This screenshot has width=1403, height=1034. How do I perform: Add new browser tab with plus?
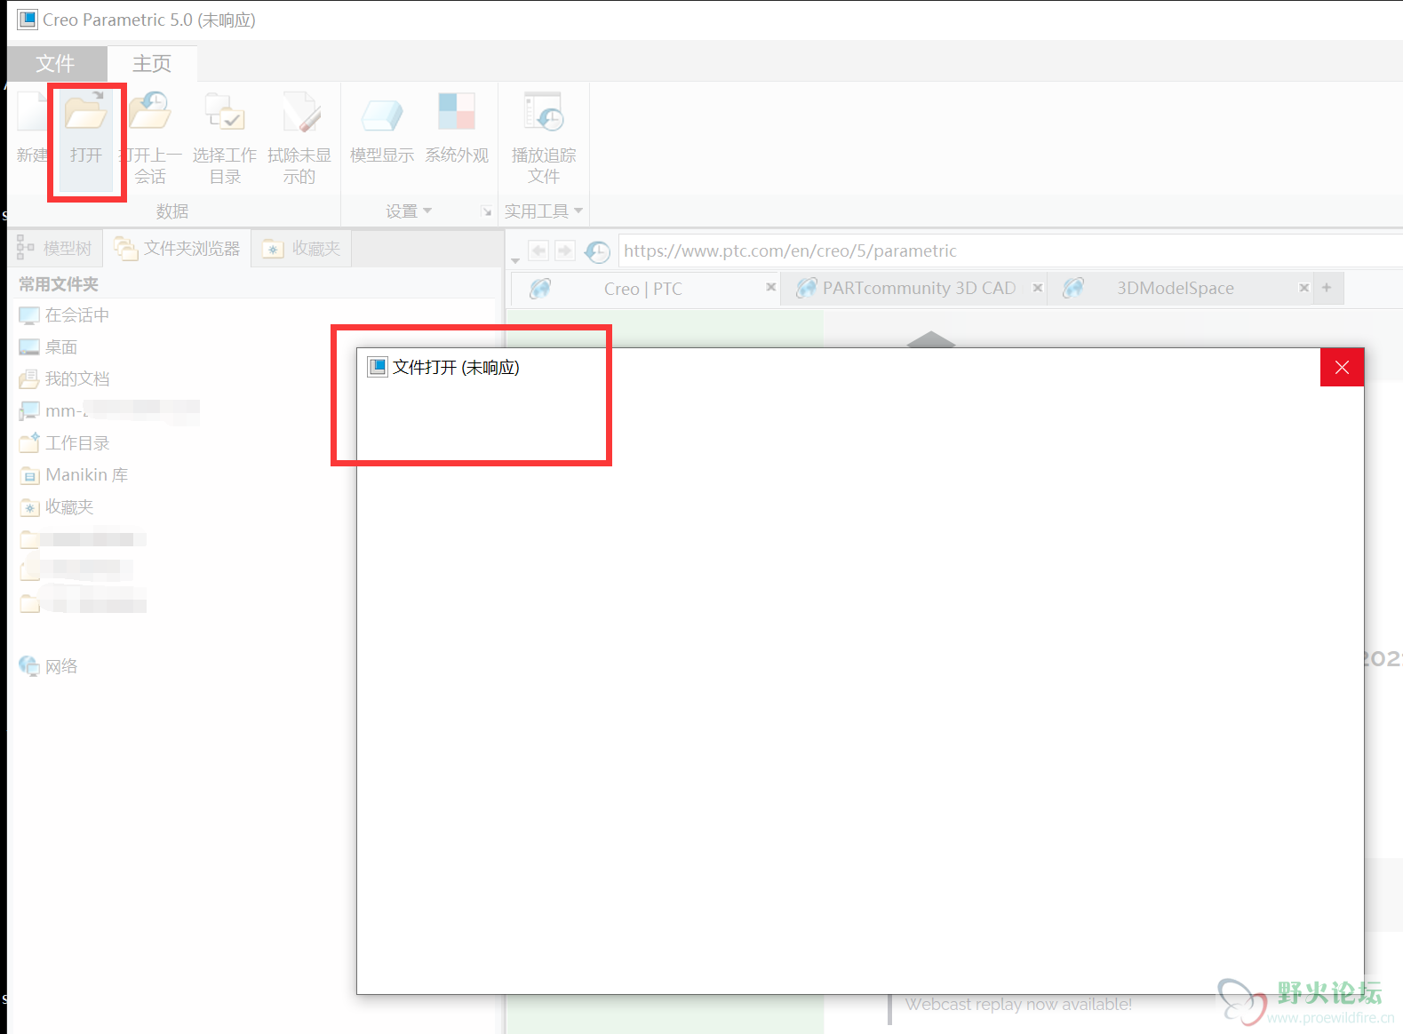click(x=1327, y=288)
